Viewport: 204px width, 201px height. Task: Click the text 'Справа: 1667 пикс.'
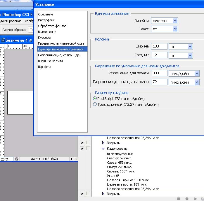click(x=121, y=172)
